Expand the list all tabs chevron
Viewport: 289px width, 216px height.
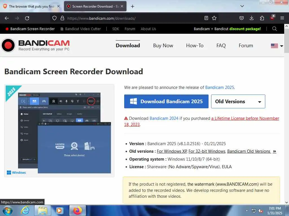(242, 6)
